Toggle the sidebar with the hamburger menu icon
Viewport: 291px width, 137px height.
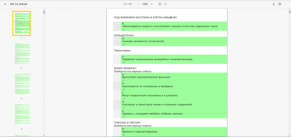[x=5, y=4]
